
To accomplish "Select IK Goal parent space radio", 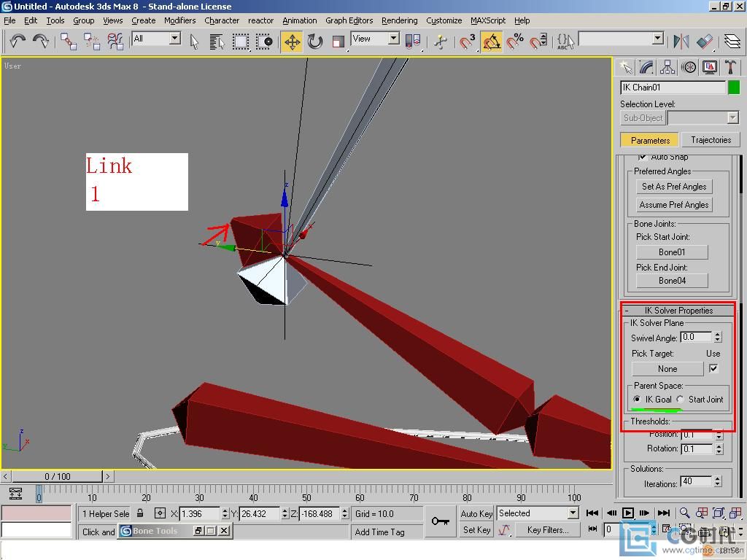I will click(x=637, y=399).
